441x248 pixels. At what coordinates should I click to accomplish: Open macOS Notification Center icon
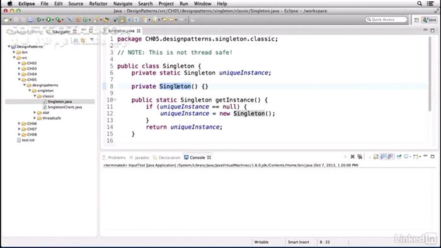point(430,3)
